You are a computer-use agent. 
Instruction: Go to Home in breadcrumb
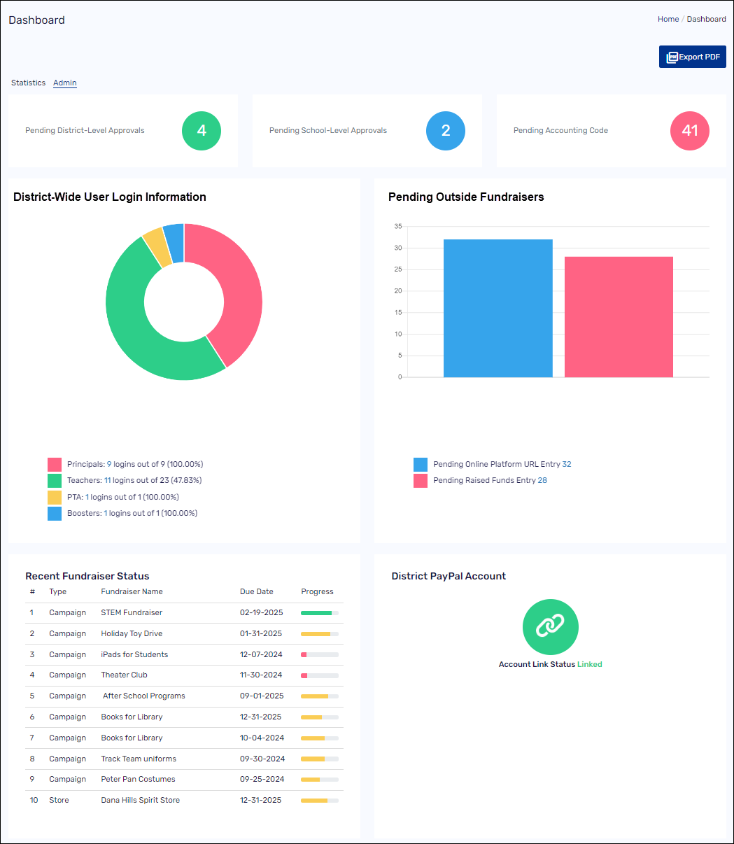point(668,19)
